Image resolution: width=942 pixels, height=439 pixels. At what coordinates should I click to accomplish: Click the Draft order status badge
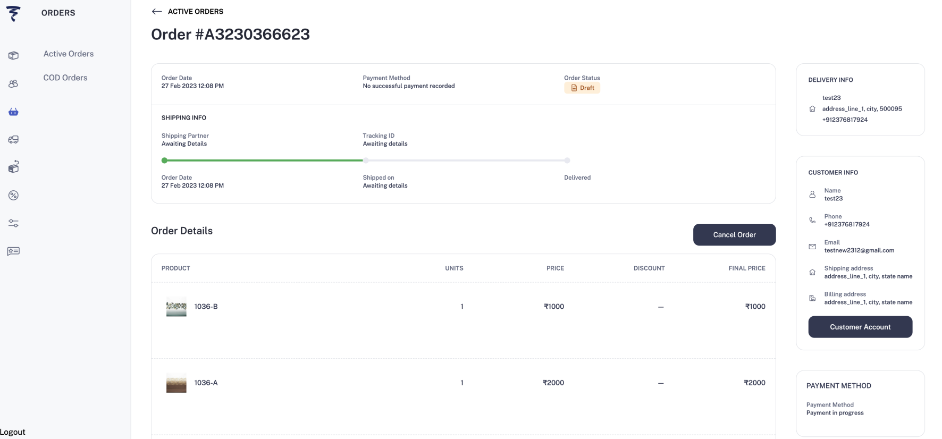(582, 88)
